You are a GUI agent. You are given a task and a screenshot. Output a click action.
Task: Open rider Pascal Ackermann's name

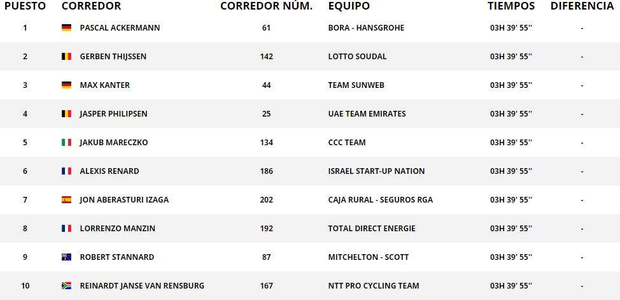click(120, 27)
